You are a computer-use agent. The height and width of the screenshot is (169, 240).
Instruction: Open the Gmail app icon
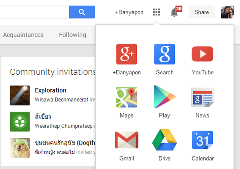[126, 140]
